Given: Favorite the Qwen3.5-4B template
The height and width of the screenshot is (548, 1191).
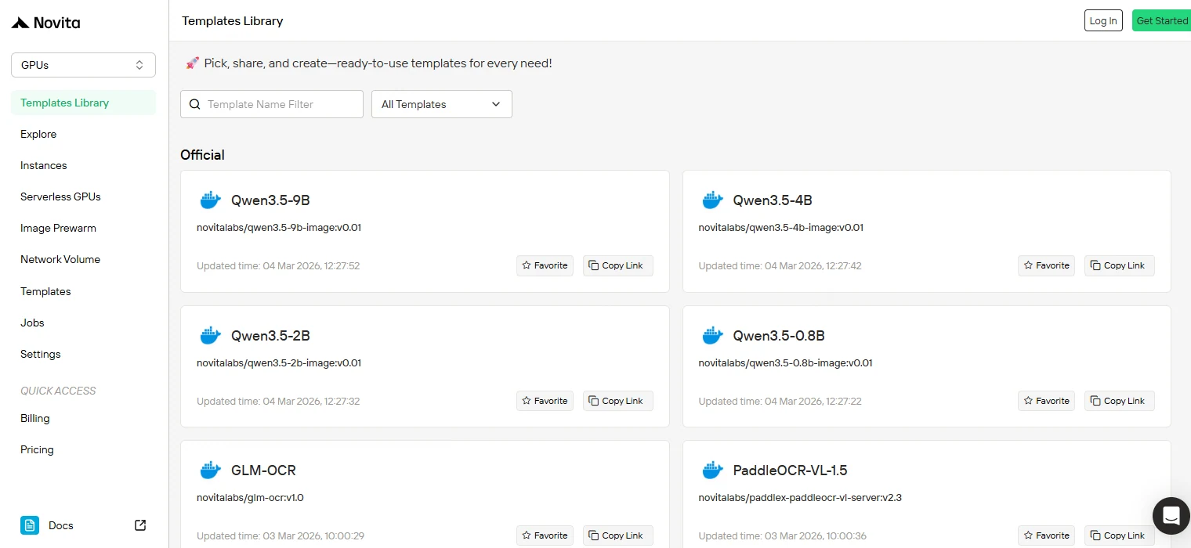Looking at the screenshot, I should click(1046, 265).
